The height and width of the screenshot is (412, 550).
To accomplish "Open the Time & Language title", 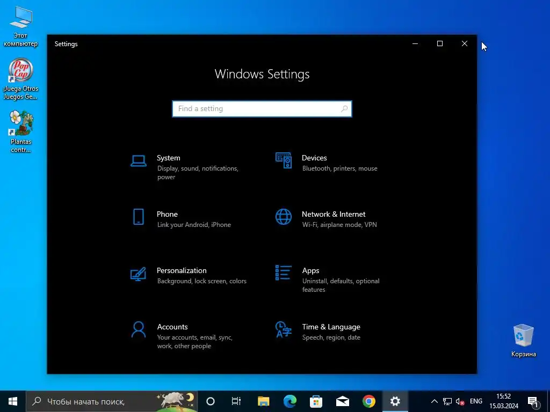I will [x=331, y=327].
